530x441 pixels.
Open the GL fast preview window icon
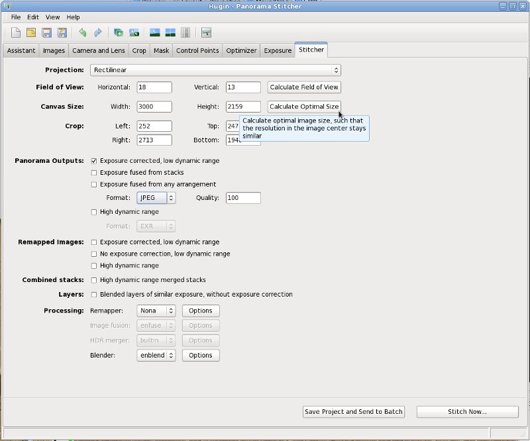pos(155,32)
